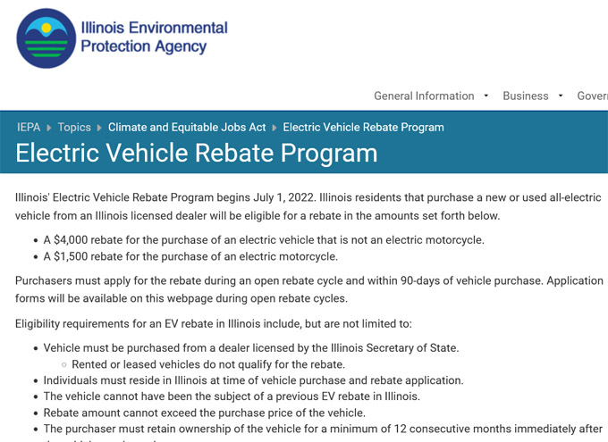This screenshot has height=442, width=608.
Task: Click the rented or leased vehicles sub-bullet
Action: (x=208, y=364)
